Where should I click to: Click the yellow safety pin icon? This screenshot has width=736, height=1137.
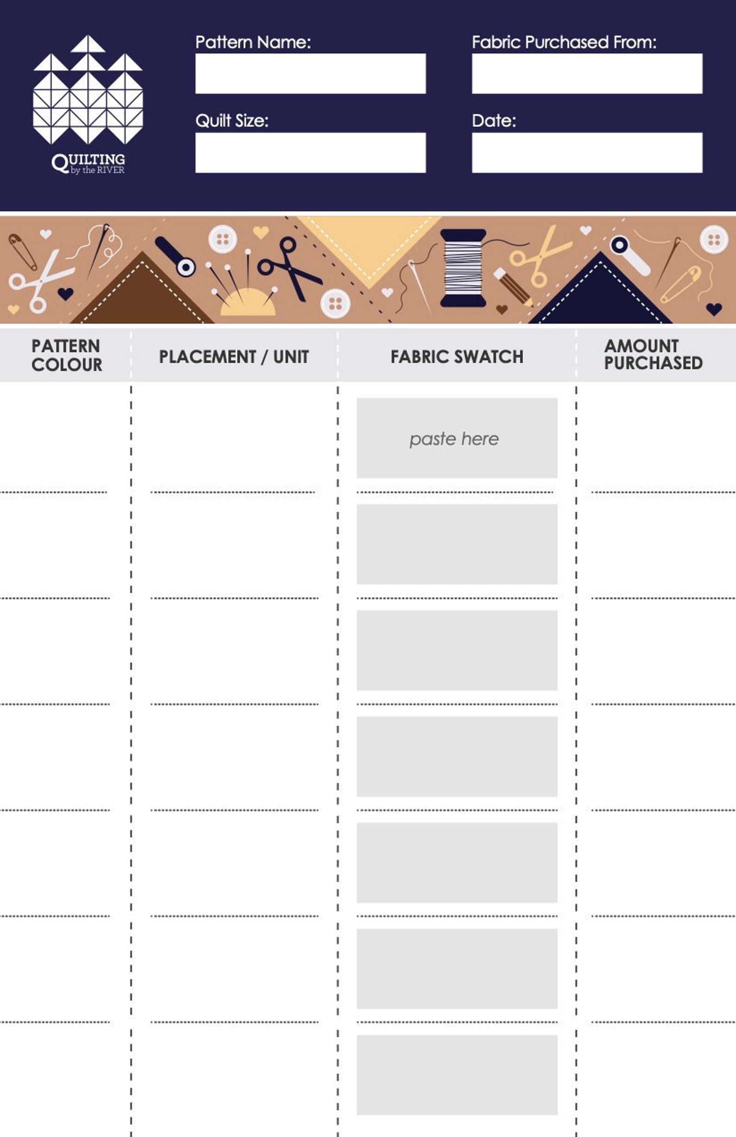coord(681,284)
